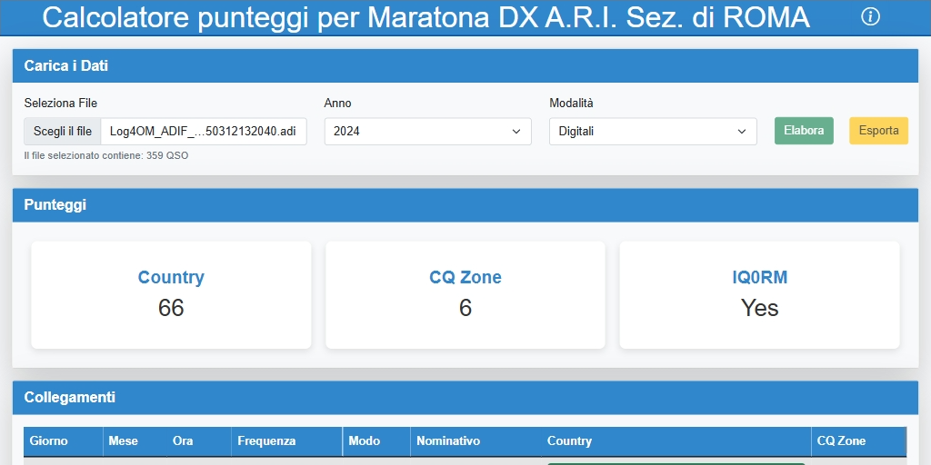
Task: Click the yellow Esporta button
Action: [x=879, y=131]
